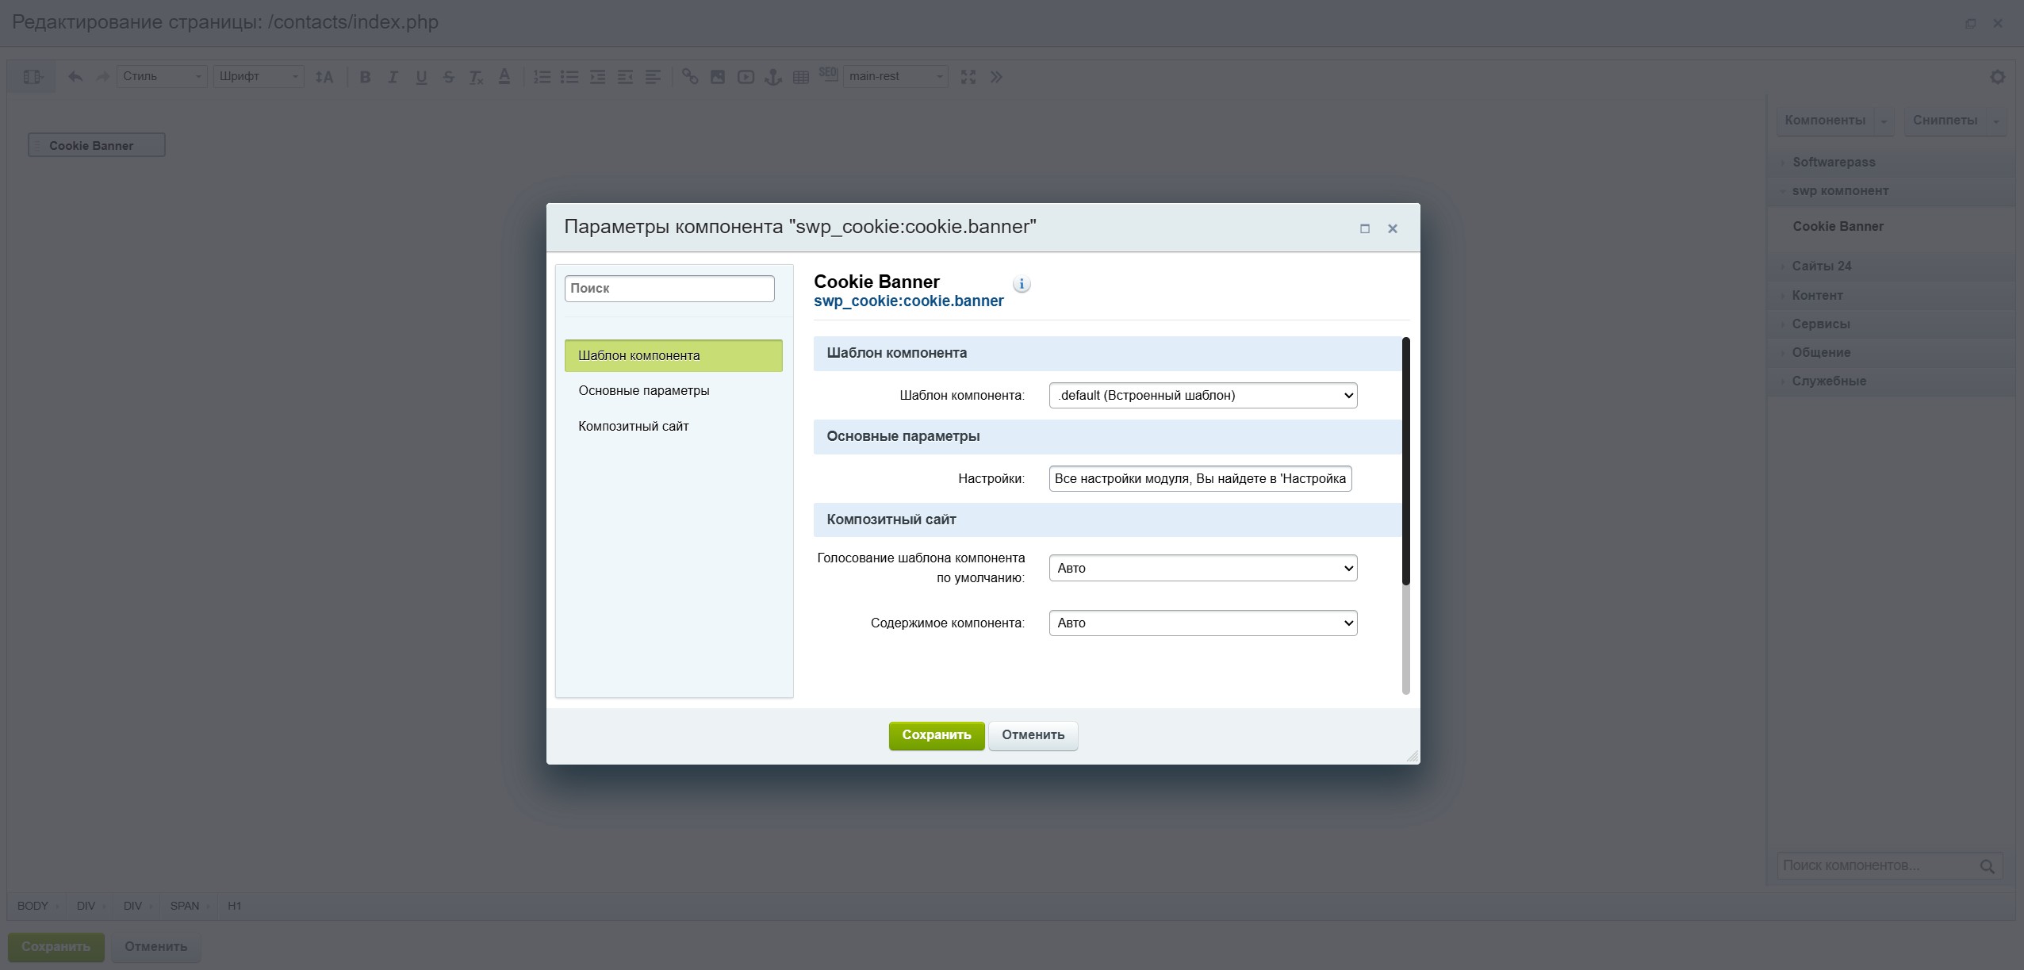Screen dimensions: 2024x970
Task: Open the component template voting dropdown
Action: click(x=1202, y=568)
